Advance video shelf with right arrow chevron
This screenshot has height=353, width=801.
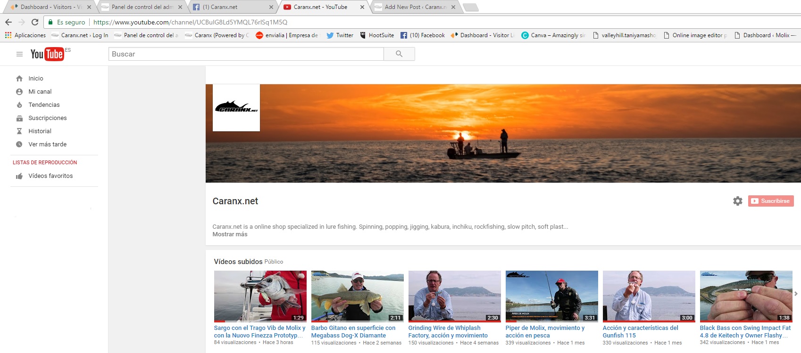[x=796, y=294]
